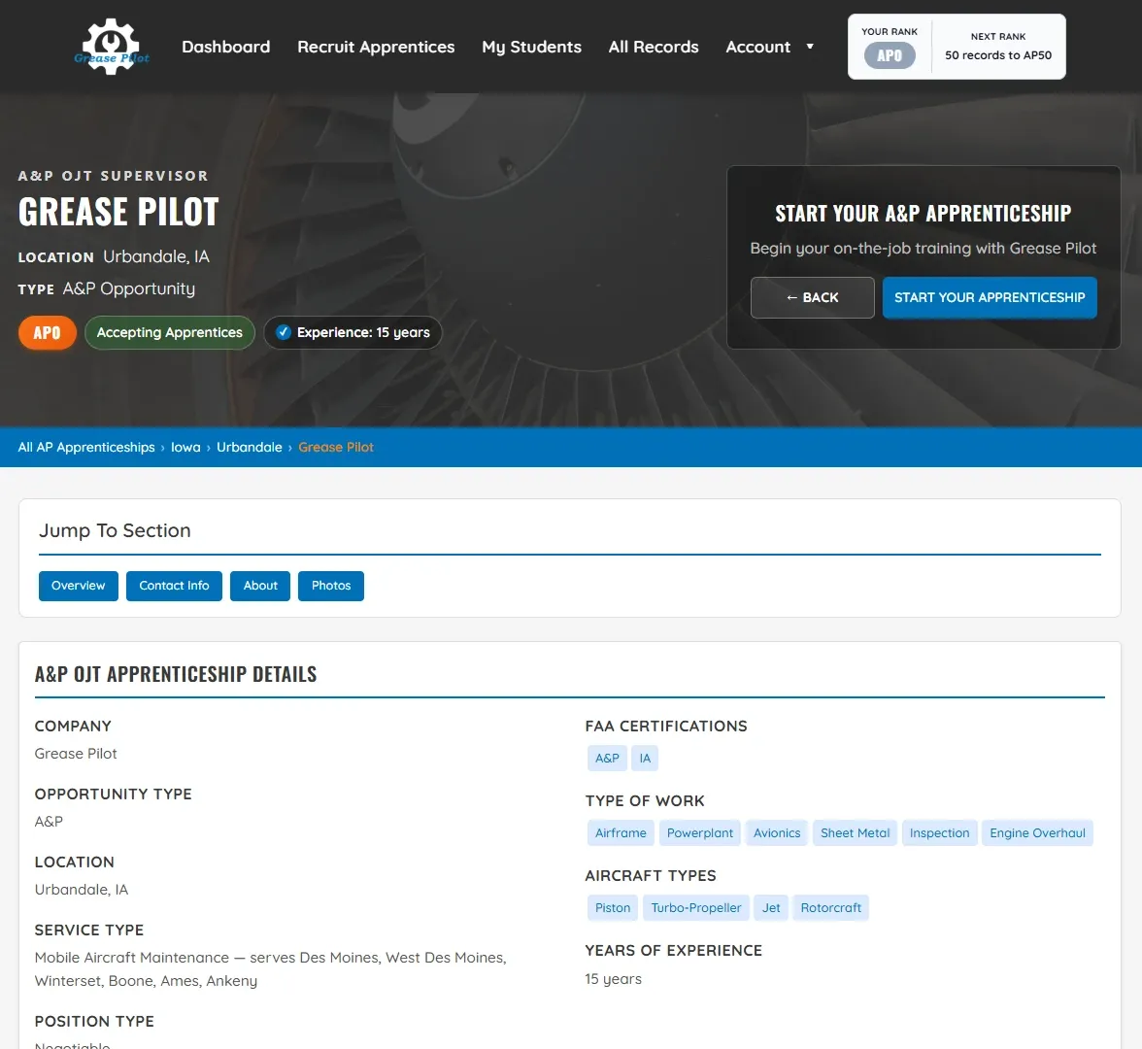Click the Turbo-Propeller aircraft tag
The image size is (1142, 1049).
click(x=695, y=908)
